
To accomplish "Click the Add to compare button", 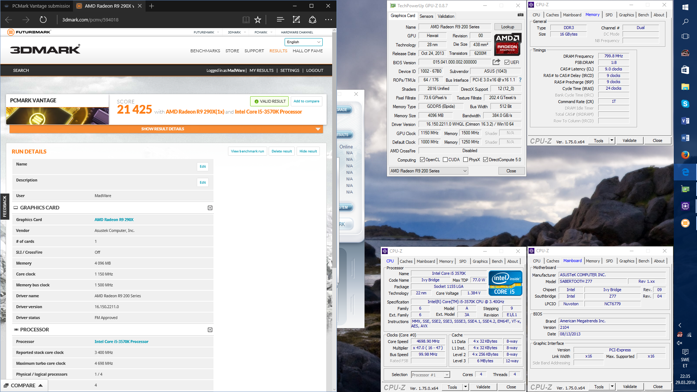I will 306,101.
